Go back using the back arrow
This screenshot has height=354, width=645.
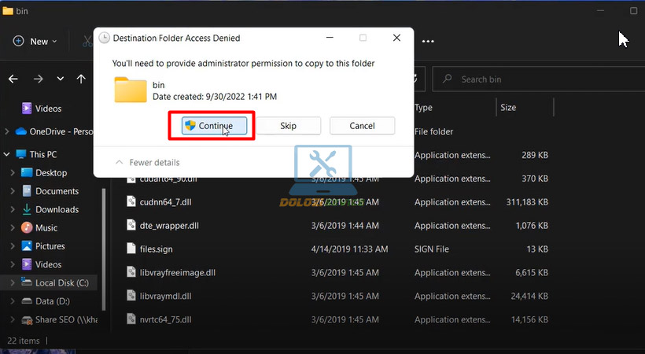coord(13,79)
